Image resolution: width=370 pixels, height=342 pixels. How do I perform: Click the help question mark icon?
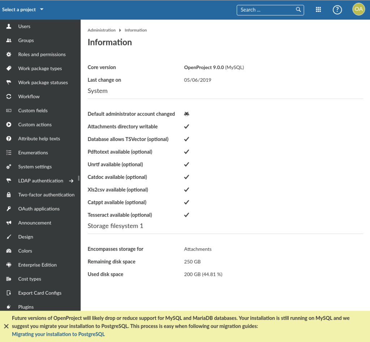pyautogui.click(x=337, y=9)
